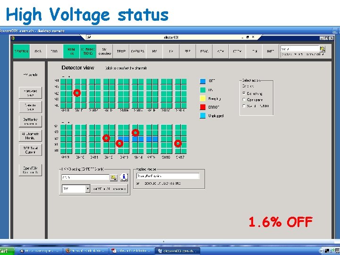Click the set-all-channels button beside the combo box
The width and height of the screenshot is (340, 255).
[x=109, y=188]
